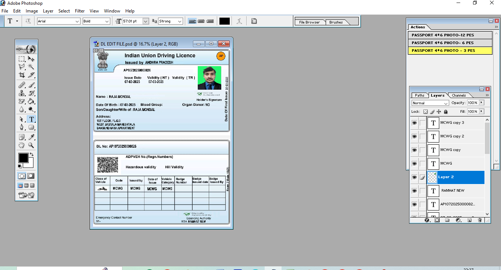Click Add layer mask icon

pyautogui.click(x=437, y=220)
